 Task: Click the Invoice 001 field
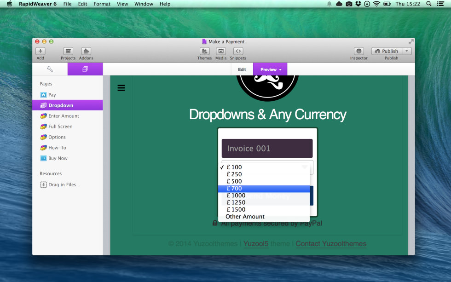pos(267,148)
